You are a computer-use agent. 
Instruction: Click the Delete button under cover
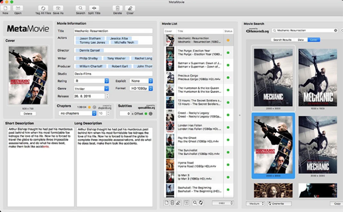pyautogui.click(x=28, y=113)
